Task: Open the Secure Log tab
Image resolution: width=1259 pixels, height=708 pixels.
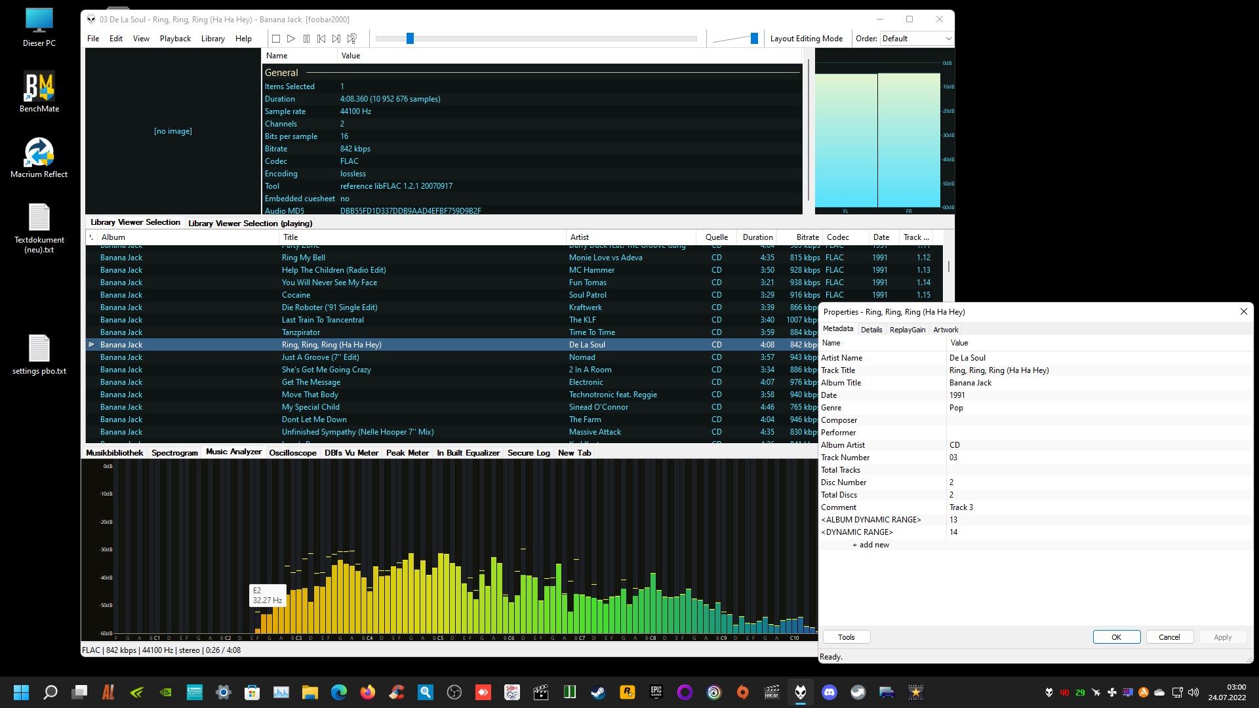Action: coord(529,453)
